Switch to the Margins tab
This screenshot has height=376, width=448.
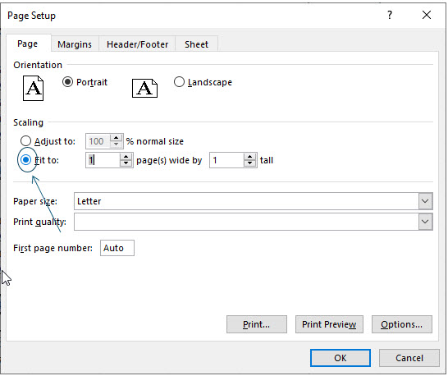click(75, 44)
